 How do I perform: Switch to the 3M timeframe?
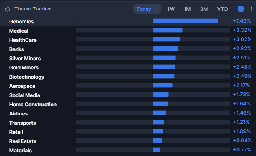click(x=204, y=9)
